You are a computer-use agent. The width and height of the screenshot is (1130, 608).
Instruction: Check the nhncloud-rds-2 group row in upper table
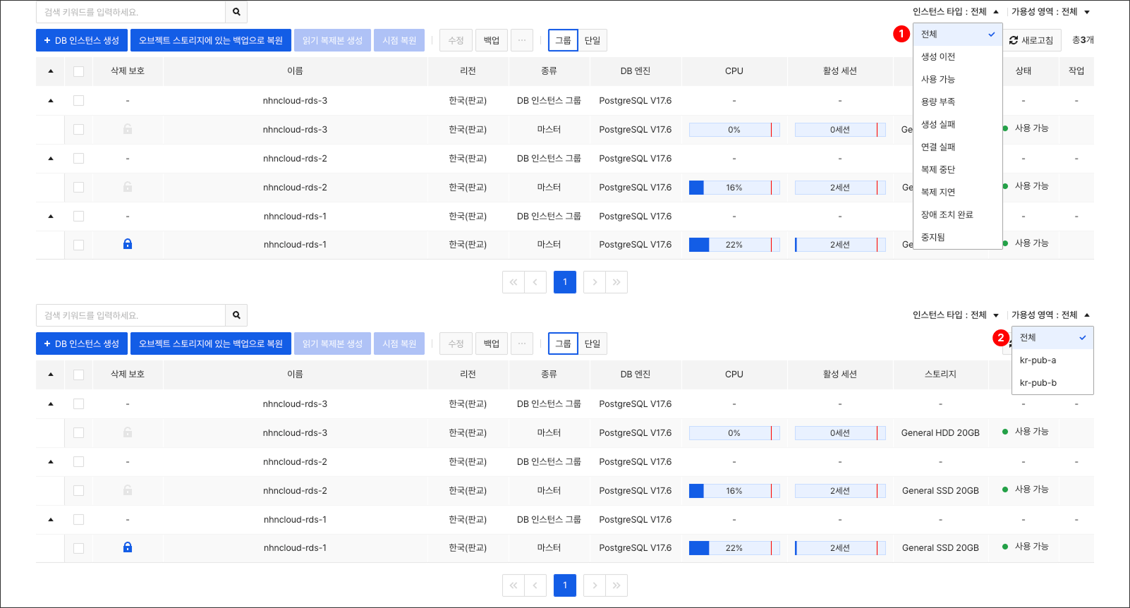click(78, 159)
